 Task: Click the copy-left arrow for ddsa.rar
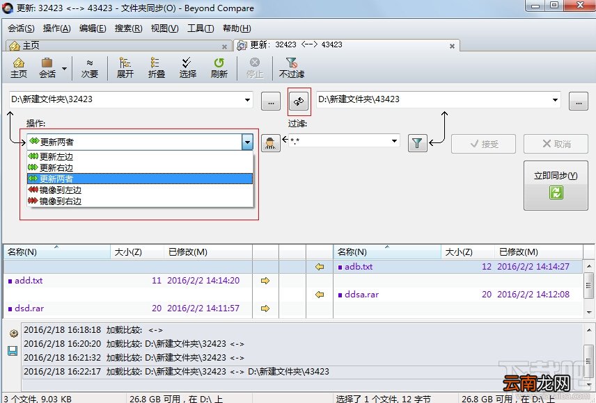pos(320,295)
